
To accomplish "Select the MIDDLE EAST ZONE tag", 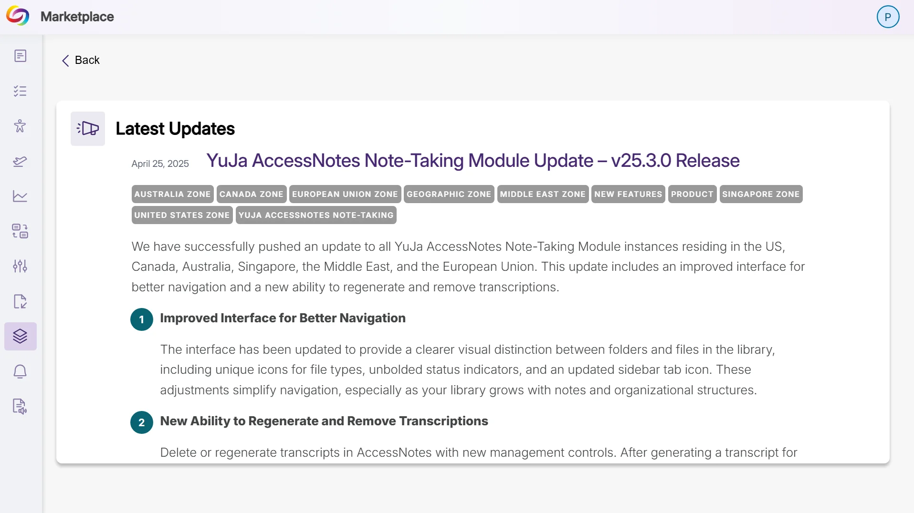I will [x=543, y=194].
